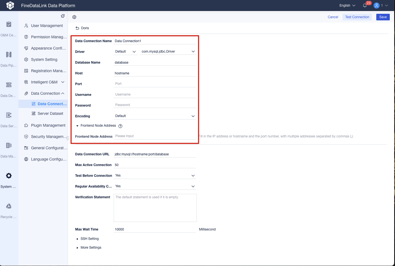Click the Port input field
The width and height of the screenshot is (395, 266).
(154, 83)
